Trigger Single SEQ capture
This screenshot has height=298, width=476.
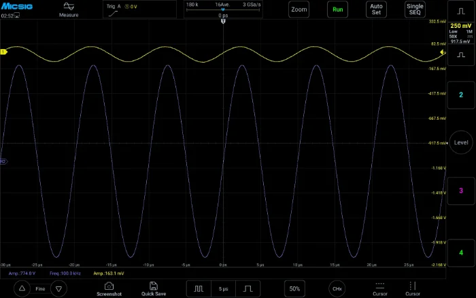click(x=415, y=10)
